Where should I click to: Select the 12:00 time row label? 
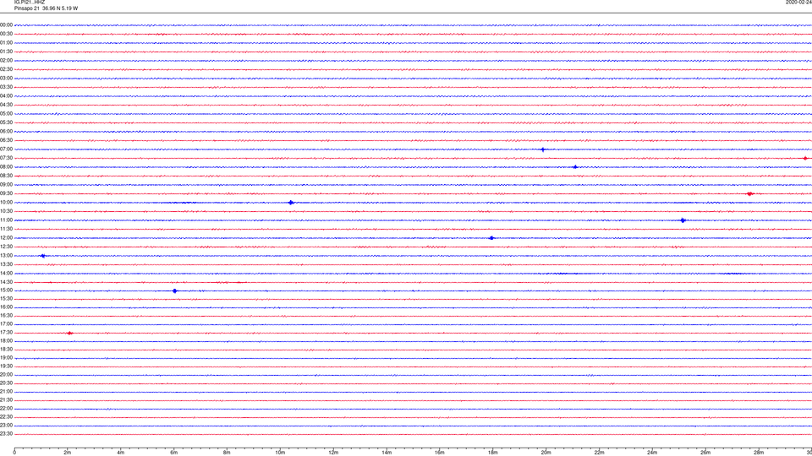click(6, 238)
